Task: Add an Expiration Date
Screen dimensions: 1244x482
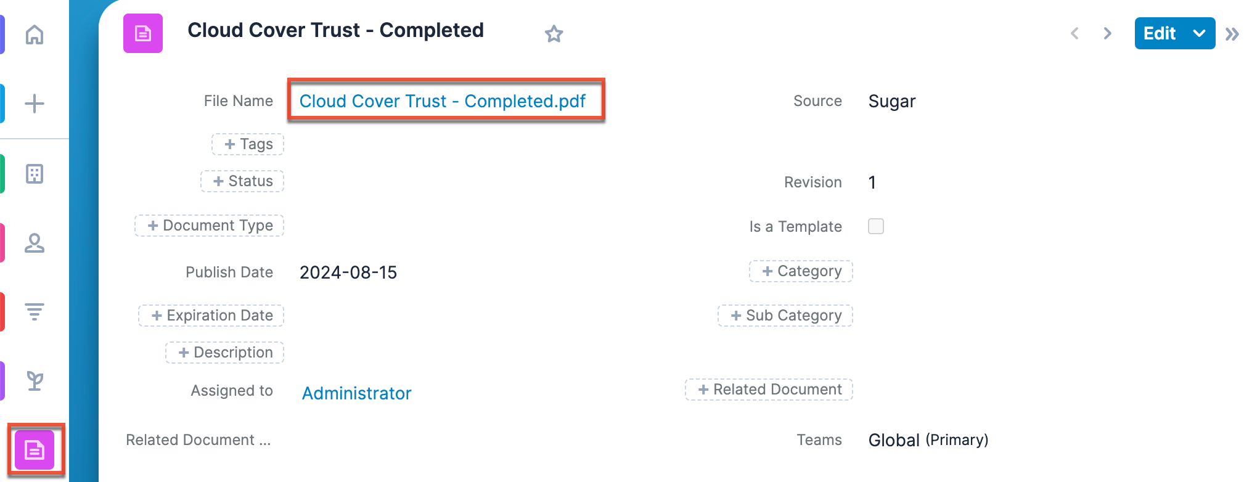Action: pyautogui.click(x=211, y=316)
